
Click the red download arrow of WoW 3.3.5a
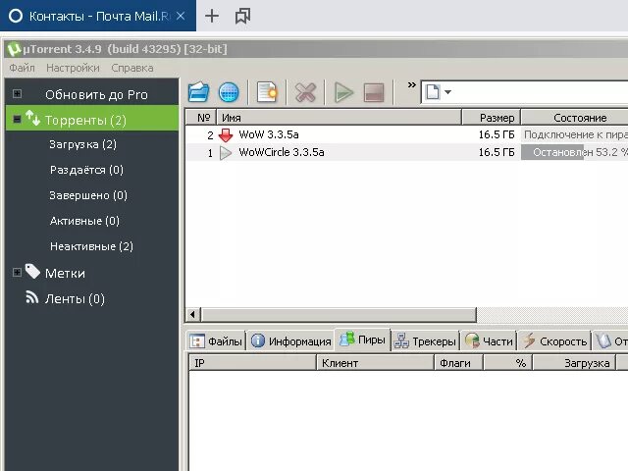click(x=226, y=135)
